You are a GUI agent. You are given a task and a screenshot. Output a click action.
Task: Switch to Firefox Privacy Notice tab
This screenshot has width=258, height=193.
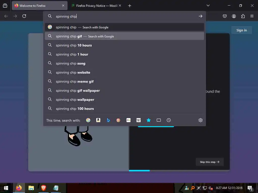pos(96,6)
